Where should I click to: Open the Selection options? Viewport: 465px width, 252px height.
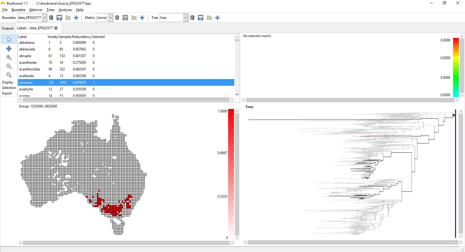9,88
